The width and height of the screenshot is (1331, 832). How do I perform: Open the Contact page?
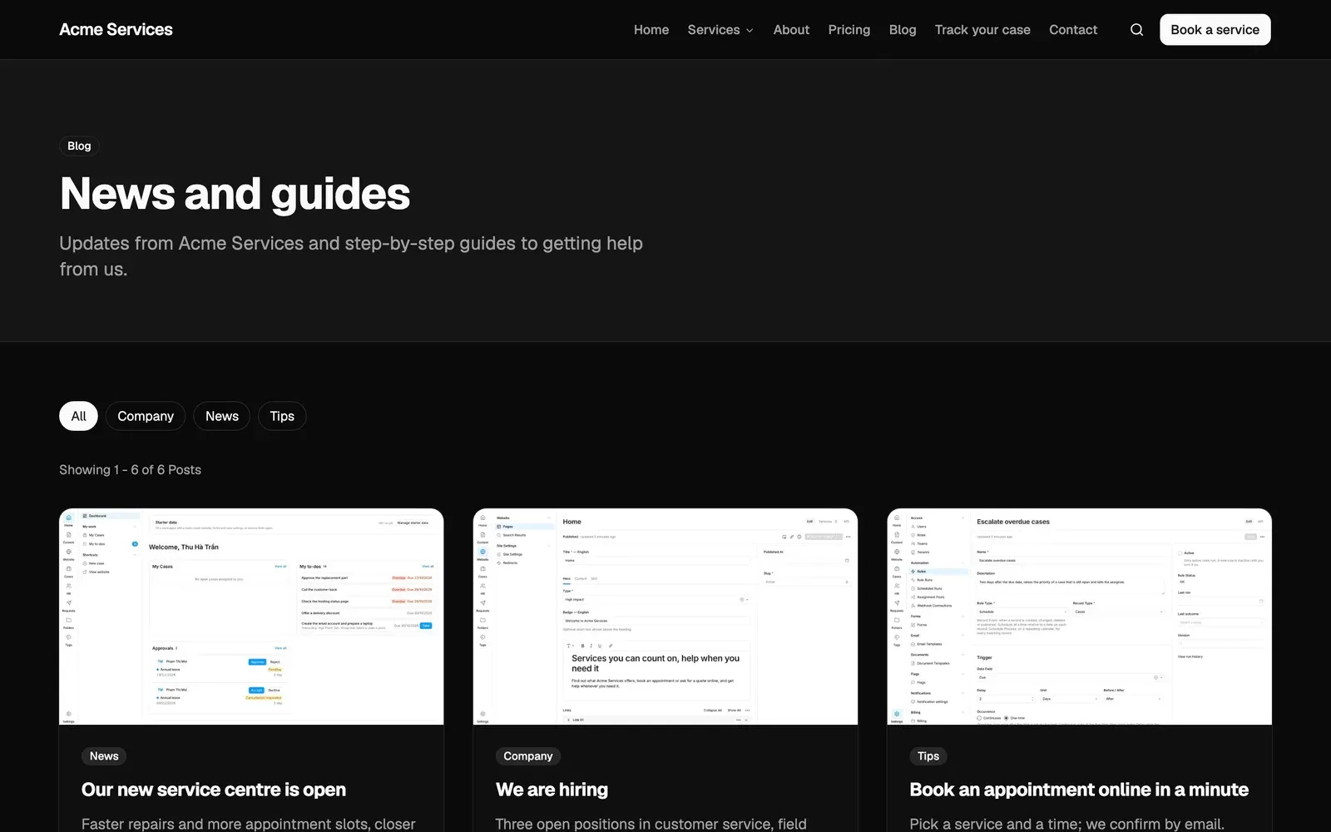click(1073, 30)
